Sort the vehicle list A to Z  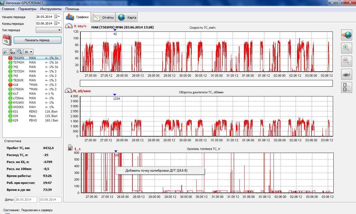[x=13, y=52]
